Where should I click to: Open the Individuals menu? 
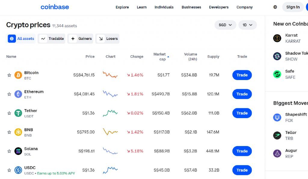pos(164,7)
